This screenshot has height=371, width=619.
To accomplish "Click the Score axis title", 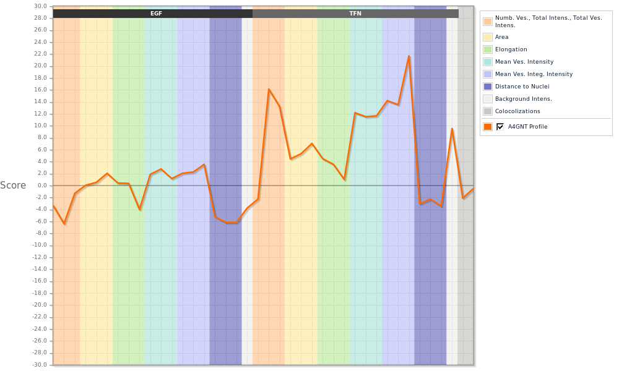I will tap(13, 185).
